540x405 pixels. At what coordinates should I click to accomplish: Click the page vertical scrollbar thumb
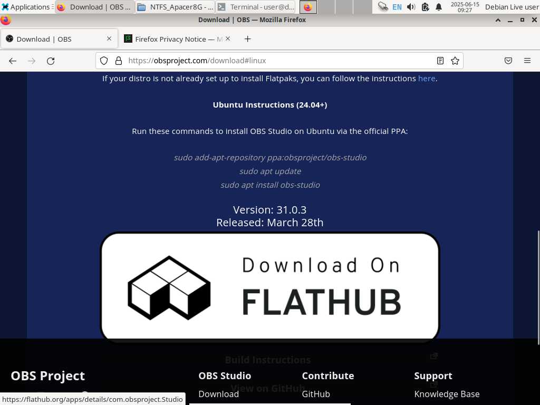click(x=538, y=287)
